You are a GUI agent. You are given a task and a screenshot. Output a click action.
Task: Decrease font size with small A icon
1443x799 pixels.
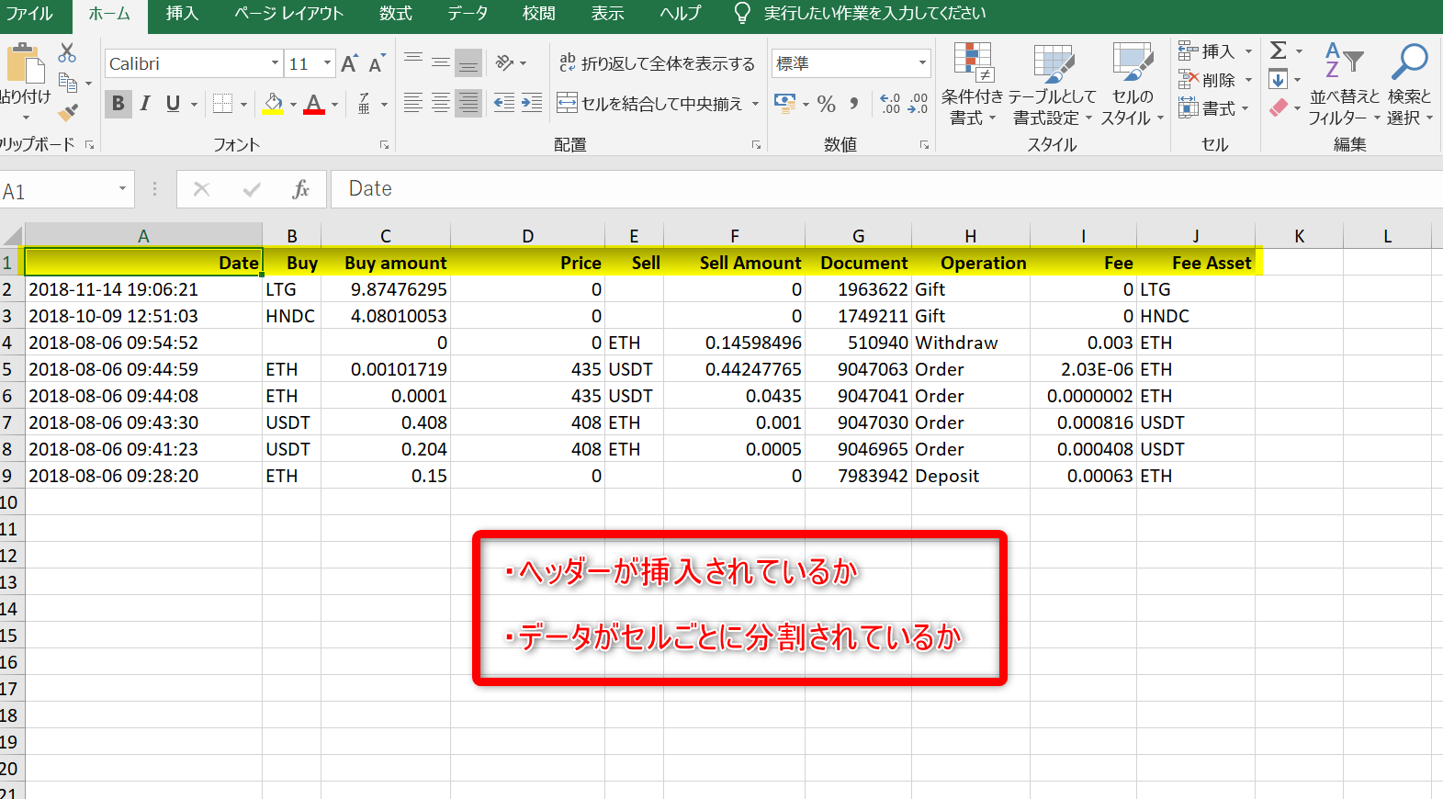377,63
